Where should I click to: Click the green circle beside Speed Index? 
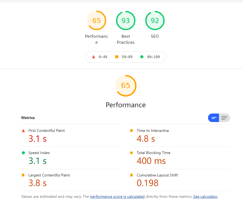pyautogui.click(x=23, y=153)
